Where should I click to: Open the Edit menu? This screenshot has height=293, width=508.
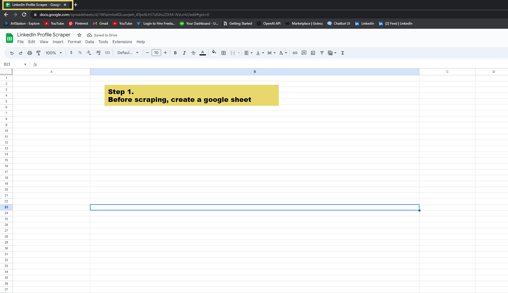pyautogui.click(x=32, y=42)
